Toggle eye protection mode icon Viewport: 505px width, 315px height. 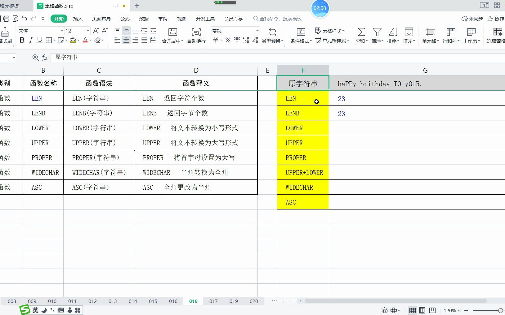pos(384,310)
